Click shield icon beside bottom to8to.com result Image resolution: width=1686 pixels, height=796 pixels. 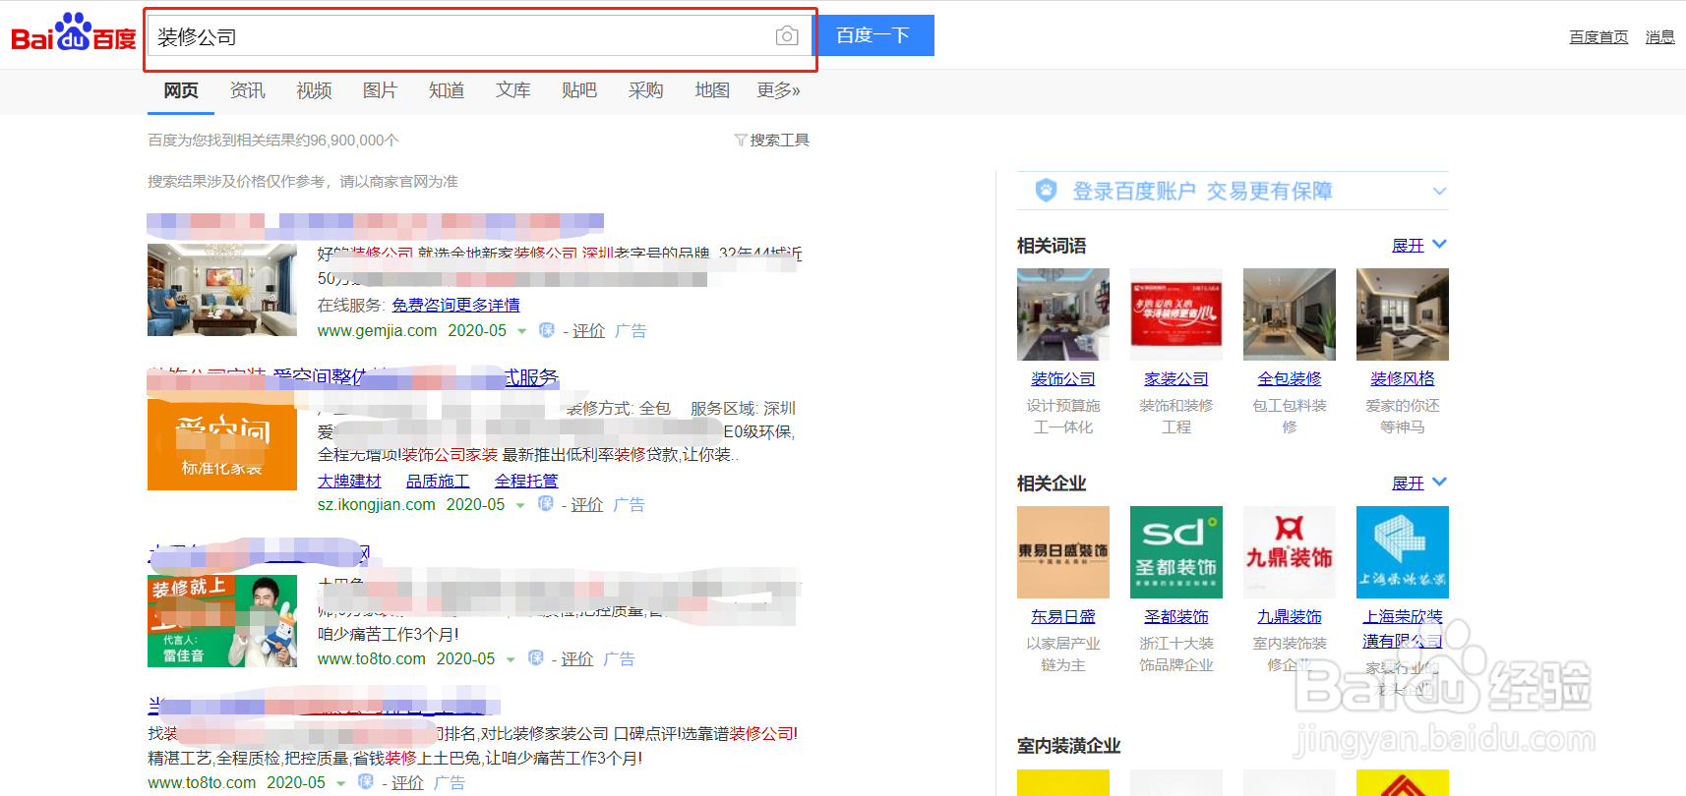coord(366,782)
